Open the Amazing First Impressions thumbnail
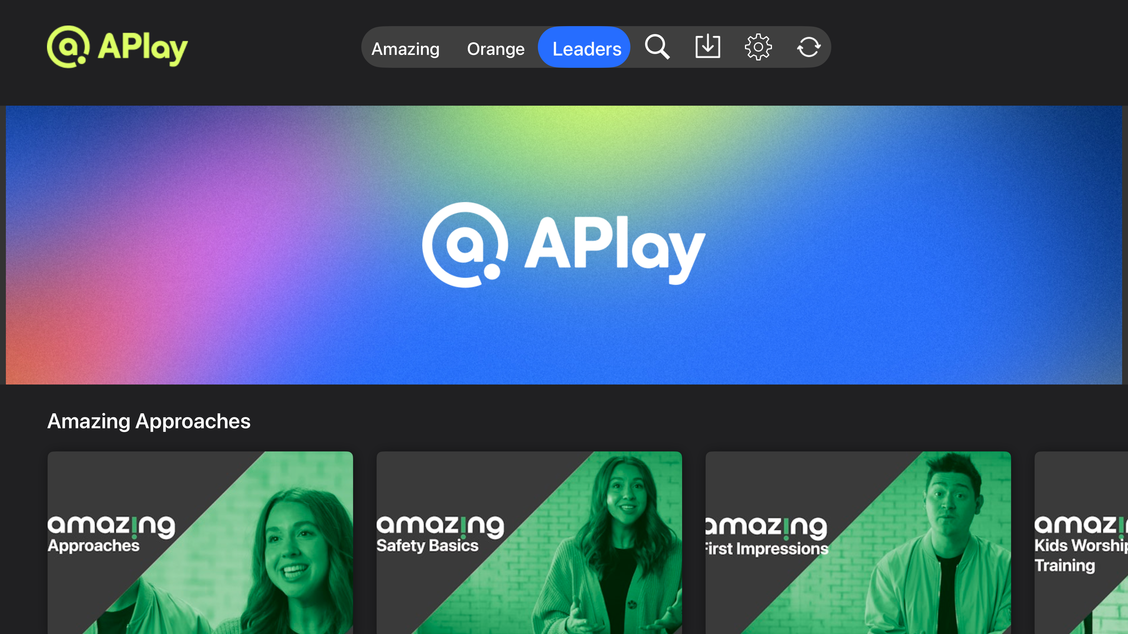This screenshot has height=634, width=1128. [x=858, y=542]
